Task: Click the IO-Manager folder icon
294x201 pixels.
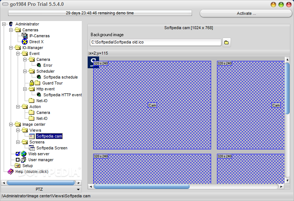Action: [x=18, y=48]
